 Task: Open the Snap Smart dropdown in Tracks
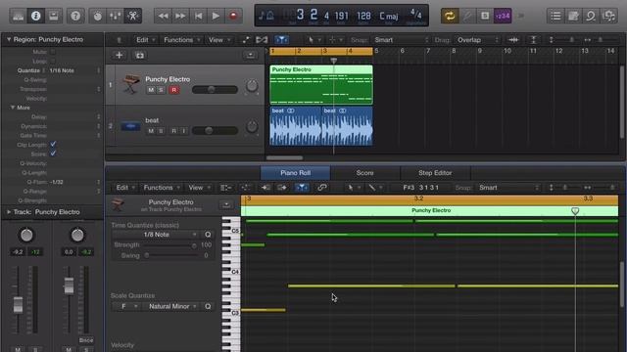click(x=401, y=40)
